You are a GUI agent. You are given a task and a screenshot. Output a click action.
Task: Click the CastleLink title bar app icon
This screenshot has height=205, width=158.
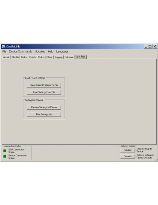click(x=3, y=47)
